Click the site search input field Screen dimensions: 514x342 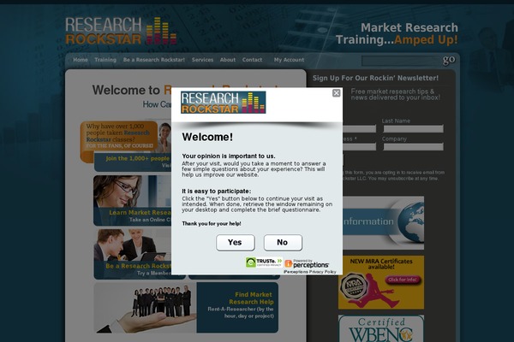pos(401,61)
